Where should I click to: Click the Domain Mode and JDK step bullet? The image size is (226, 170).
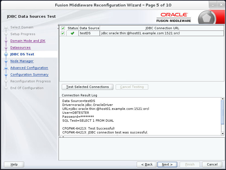[6, 41]
